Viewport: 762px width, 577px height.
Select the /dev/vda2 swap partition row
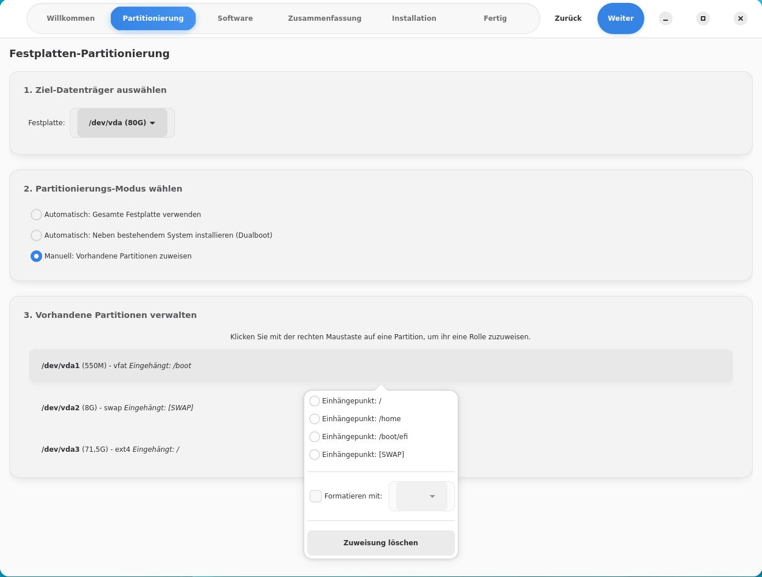tap(162, 408)
